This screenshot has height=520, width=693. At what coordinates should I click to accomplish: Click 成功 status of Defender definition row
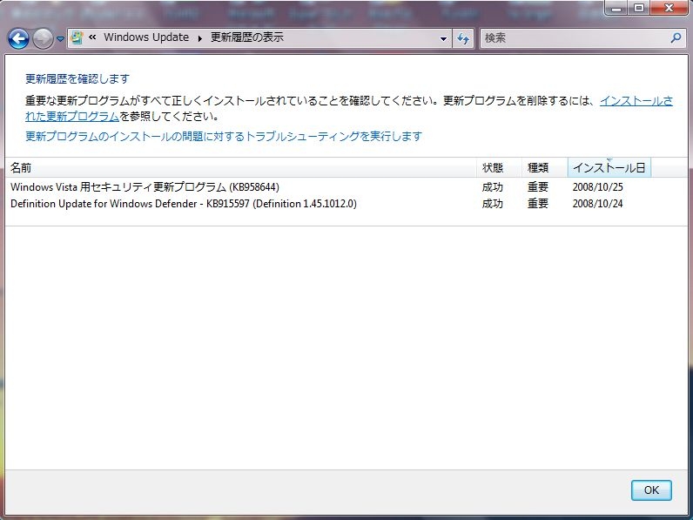coord(493,204)
